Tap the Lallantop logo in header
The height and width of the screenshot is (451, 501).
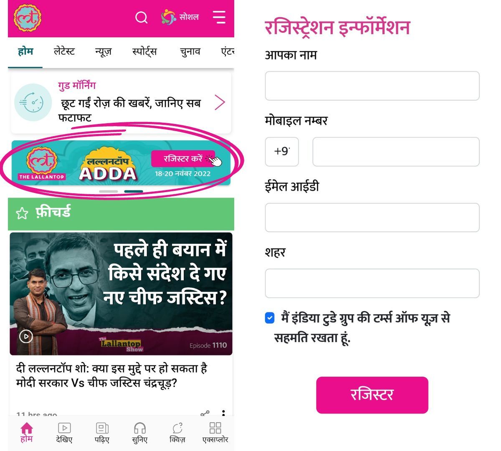tap(28, 18)
